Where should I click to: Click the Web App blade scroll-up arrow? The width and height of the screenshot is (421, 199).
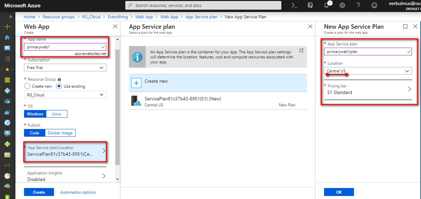(x=118, y=39)
